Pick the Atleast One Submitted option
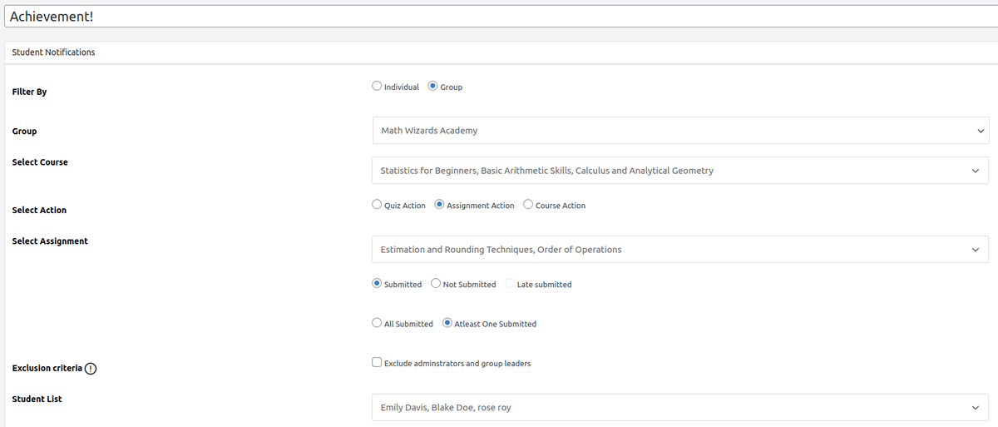Screen dimensions: 998x427 click(447, 323)
